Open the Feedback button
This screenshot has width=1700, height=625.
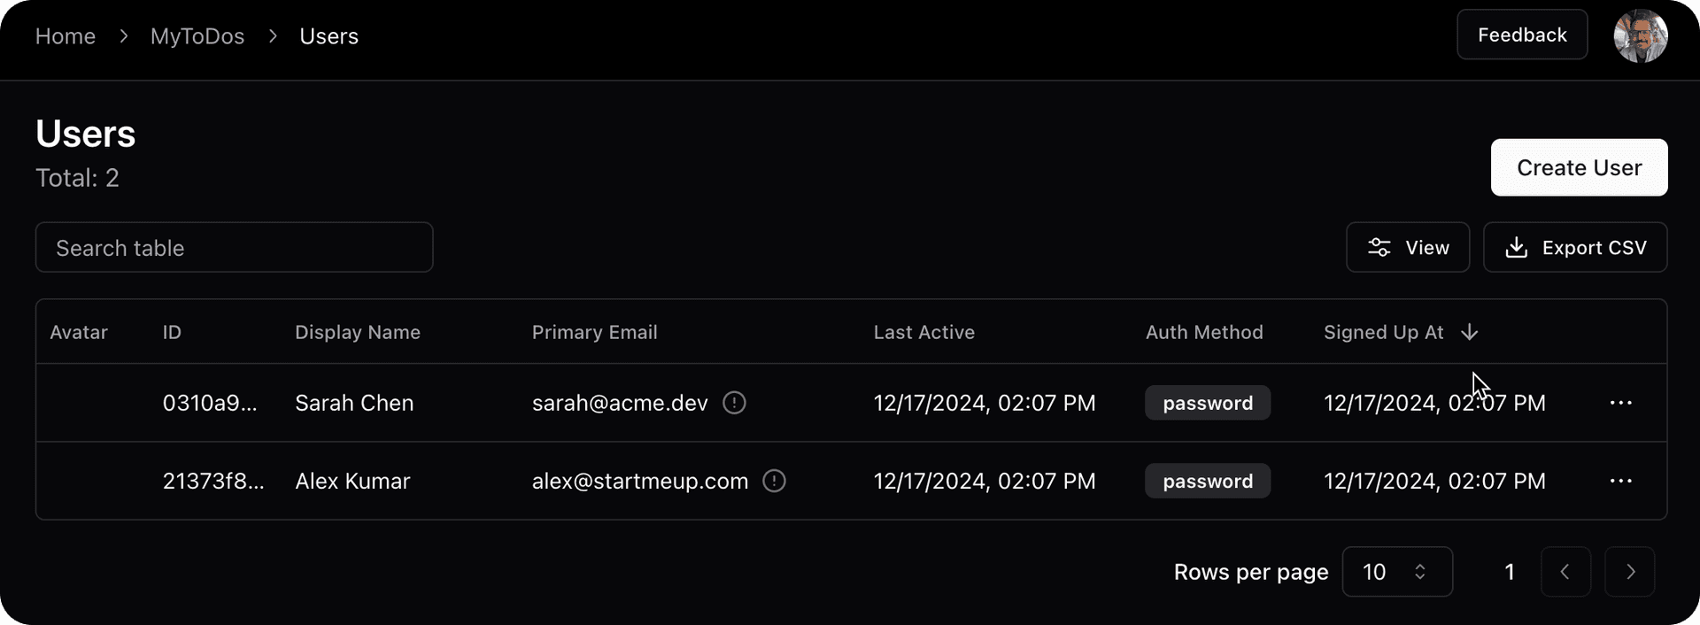point(1521,35)
